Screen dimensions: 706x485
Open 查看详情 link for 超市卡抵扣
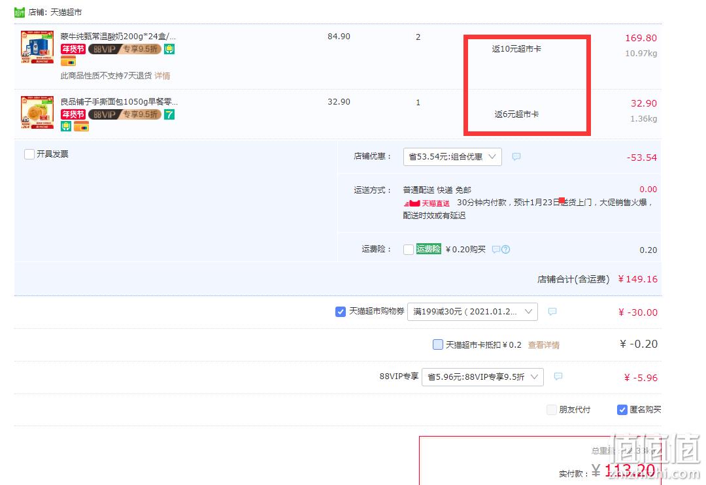544,345
